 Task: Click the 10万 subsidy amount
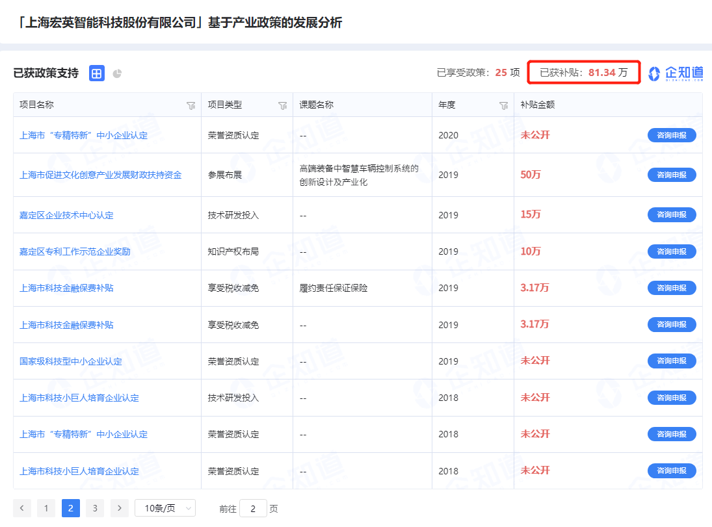(531, 251)
